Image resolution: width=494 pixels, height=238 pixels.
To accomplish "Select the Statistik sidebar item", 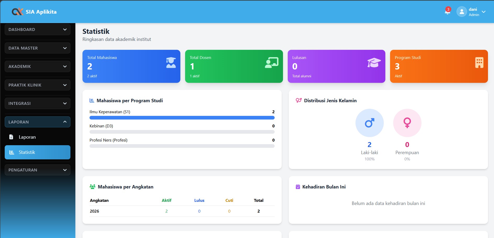I will point(37,152).
